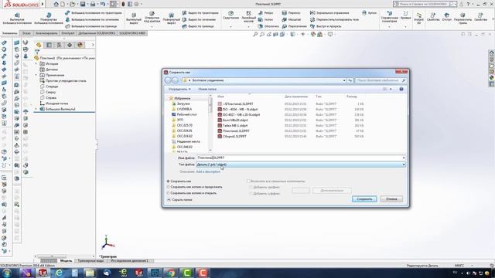Tick 'Включить все связанные компоненты' checkbox
Image resolution: width=495 pixels, height=278 pixels.
pyautogui.click(x=248, y=181)
